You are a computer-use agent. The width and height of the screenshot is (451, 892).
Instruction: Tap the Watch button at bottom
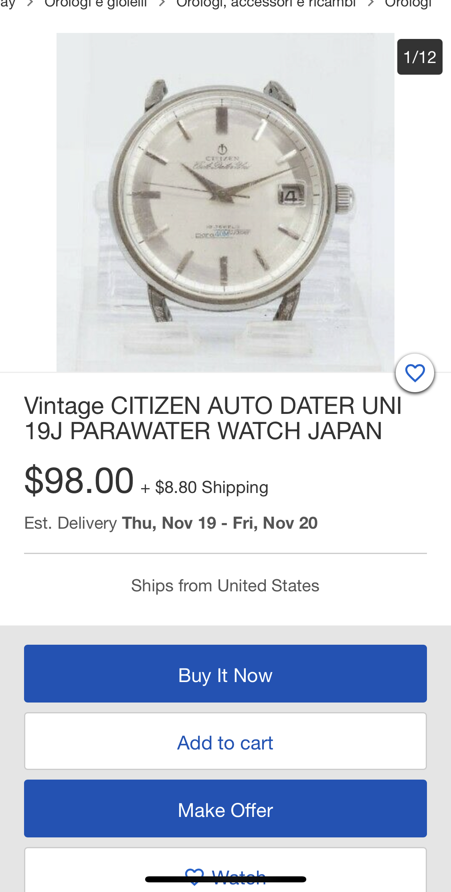225,871
